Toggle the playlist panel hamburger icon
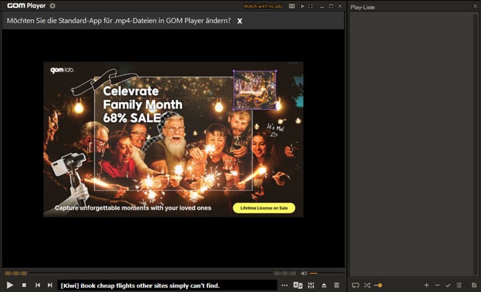 [337, 285]
